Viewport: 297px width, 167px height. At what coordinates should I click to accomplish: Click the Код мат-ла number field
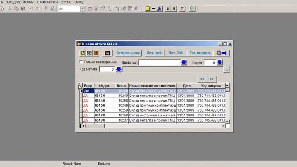(107, 69)
